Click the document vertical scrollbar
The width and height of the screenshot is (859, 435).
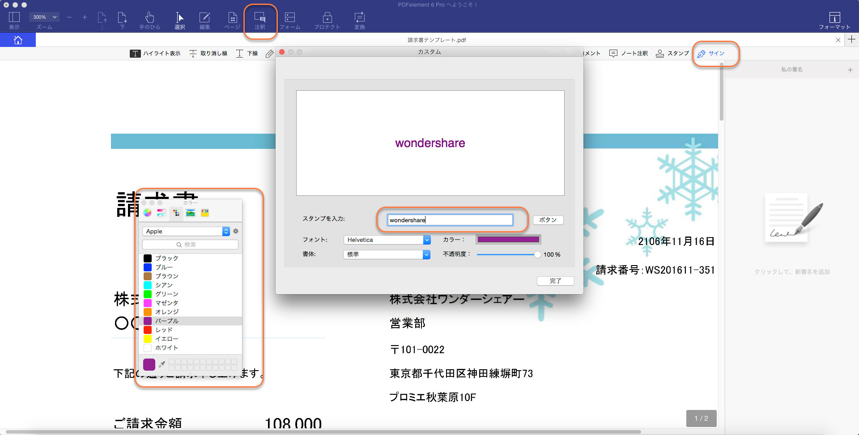721,92
